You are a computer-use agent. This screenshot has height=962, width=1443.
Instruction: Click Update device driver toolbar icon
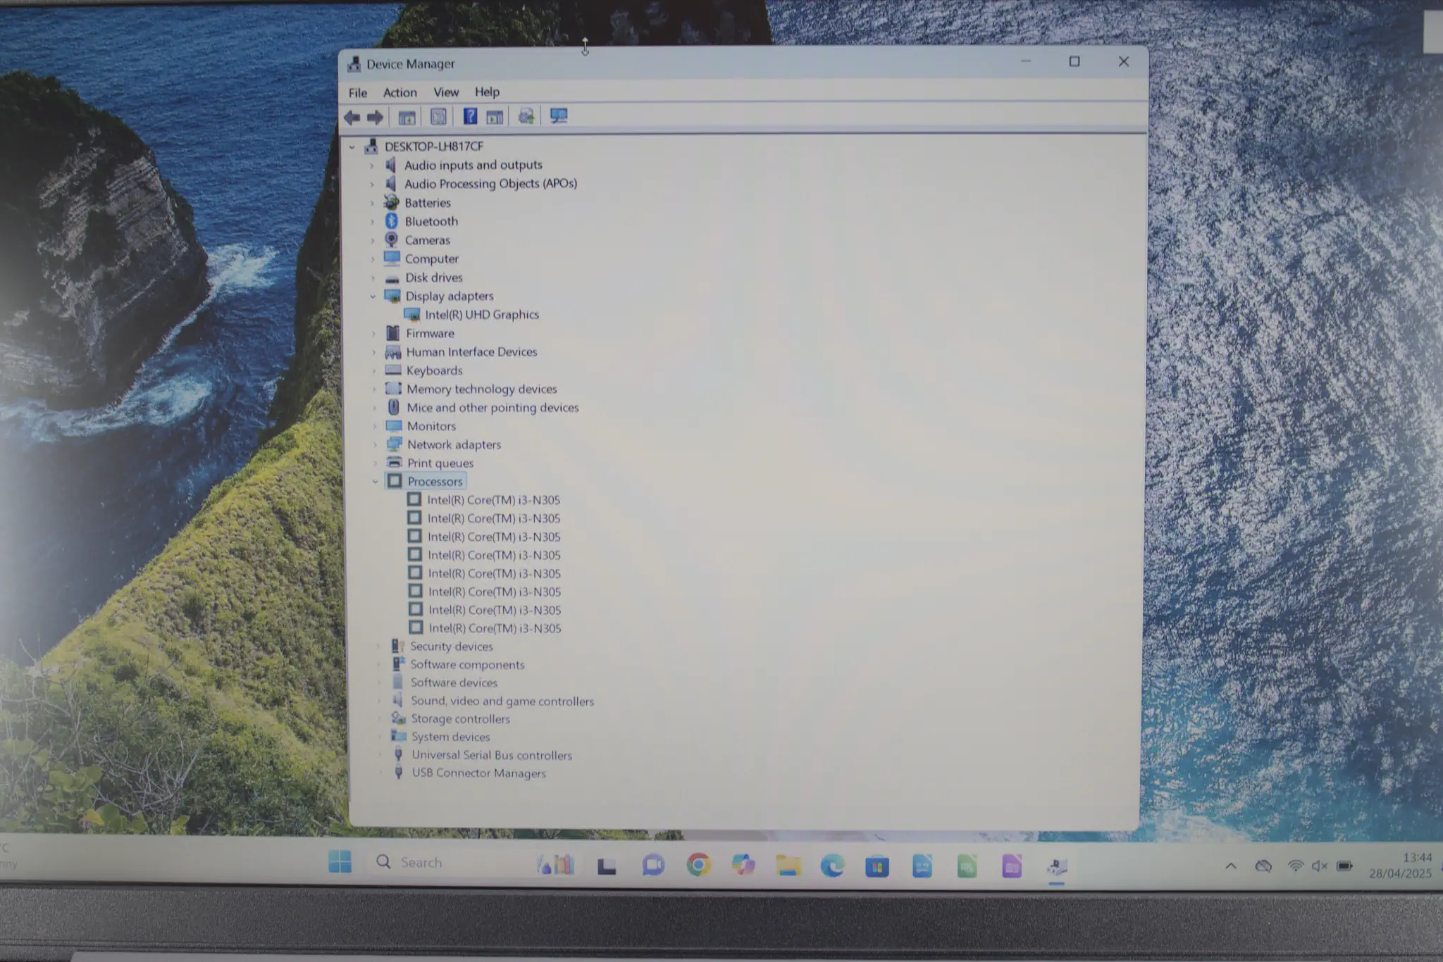pyautogui.click(x=526, y=116)
